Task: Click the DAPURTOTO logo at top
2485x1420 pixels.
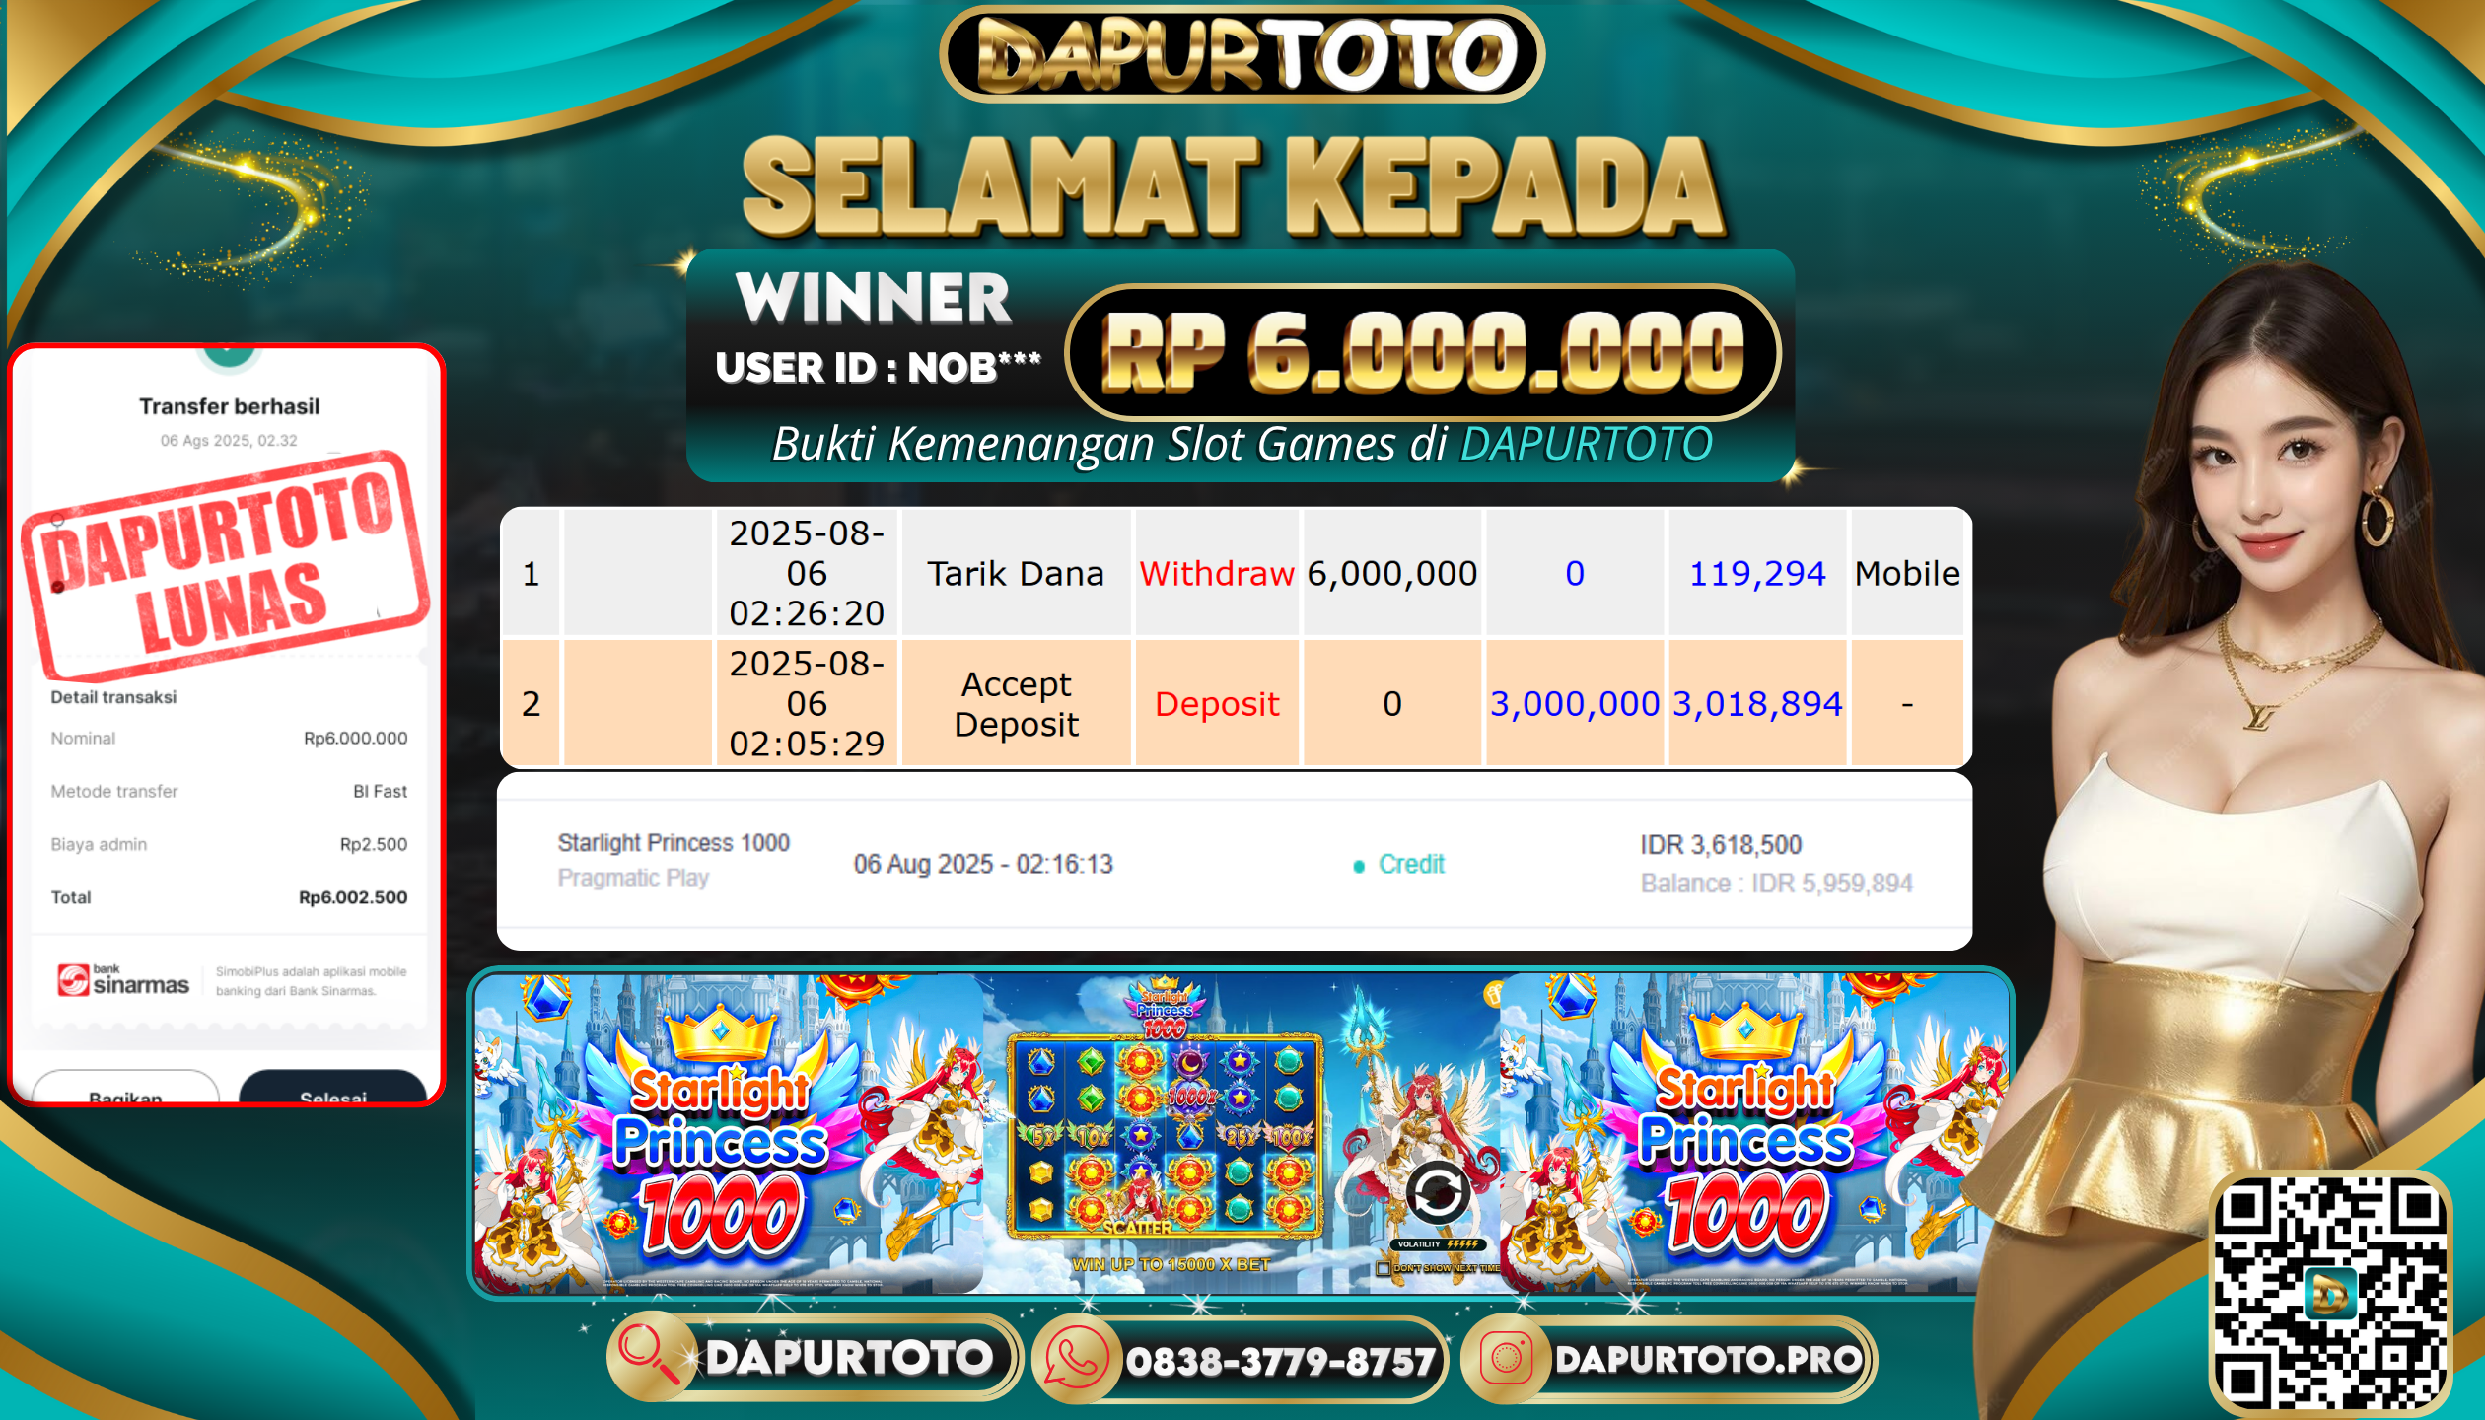Action: [x=1242, y=54]
